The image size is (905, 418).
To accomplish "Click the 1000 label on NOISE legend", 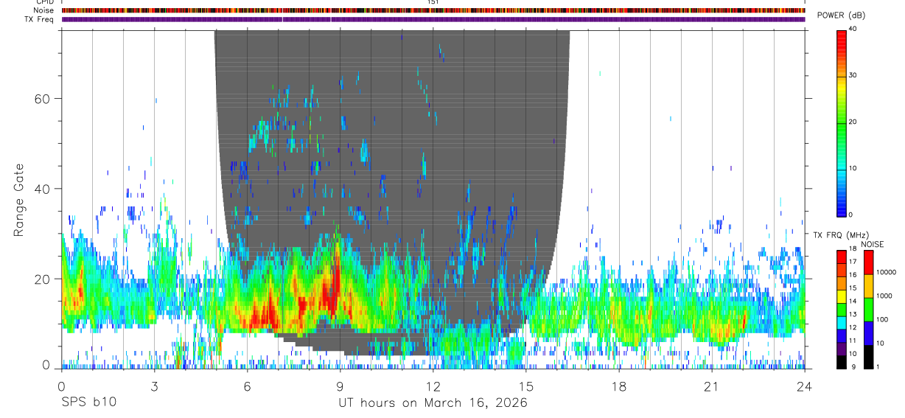I will pyautogui.click(x=884, y=296).
